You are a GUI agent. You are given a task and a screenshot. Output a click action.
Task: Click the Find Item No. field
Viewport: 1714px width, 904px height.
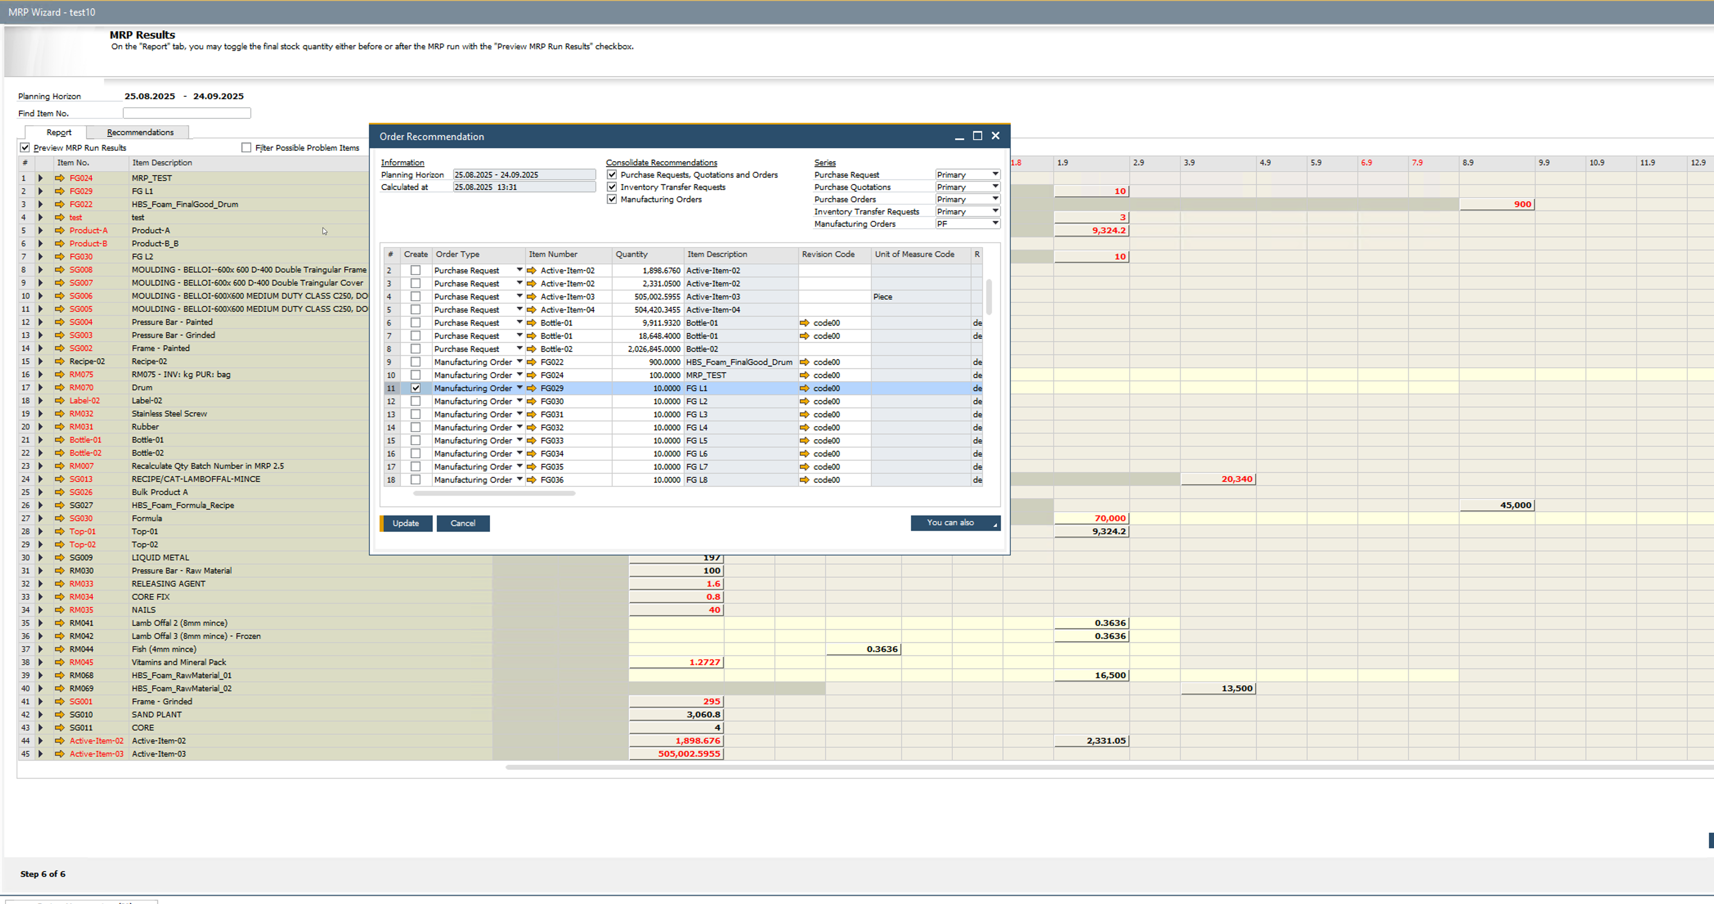pos(187,113)
